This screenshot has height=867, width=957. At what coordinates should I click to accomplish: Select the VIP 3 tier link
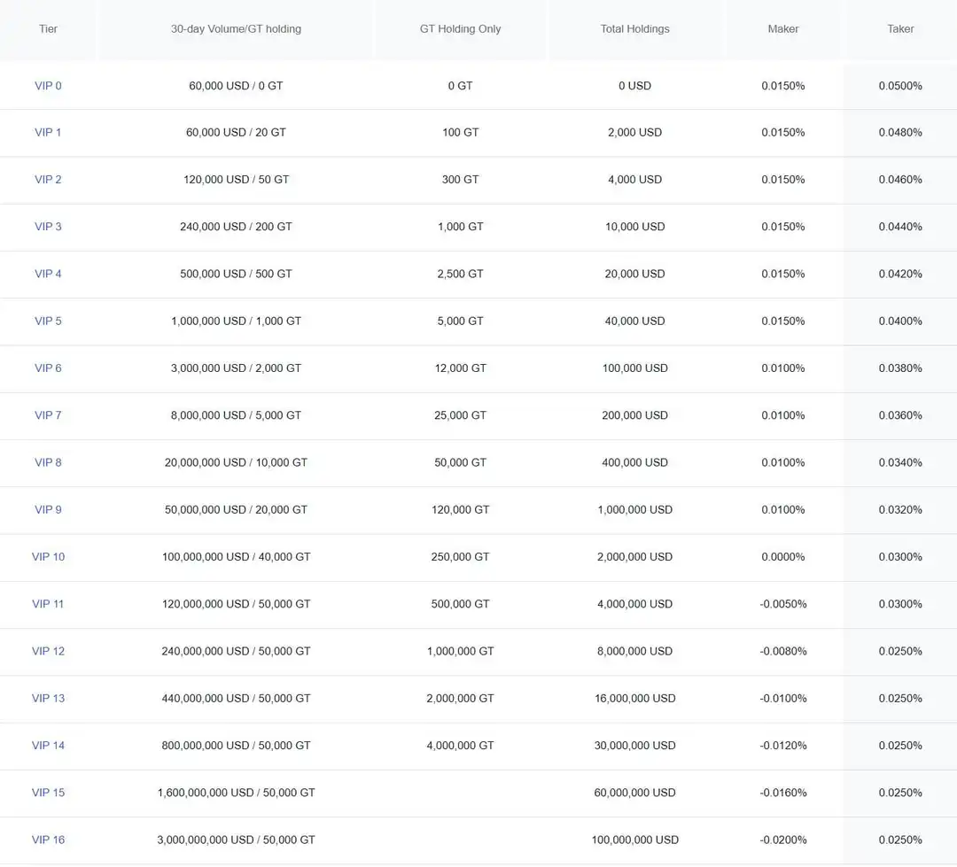pyautogui.click(x=48, y=227)
